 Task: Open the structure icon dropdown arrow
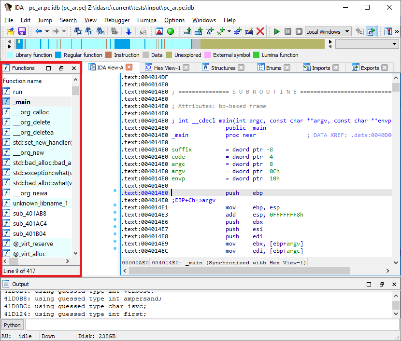coord(229,31)
